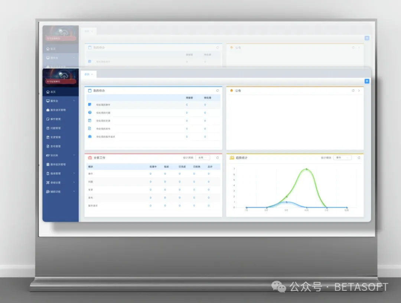Click the calendar icon beside 我的待办

pyautogui.click(x=90, y=90)
